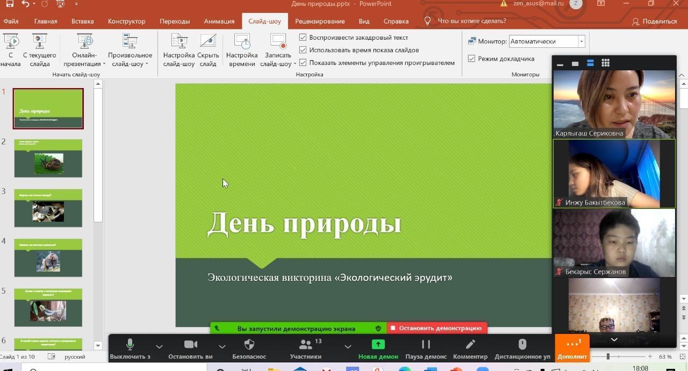Start presentation from the quick access toolbar icon

click(60, 4)
